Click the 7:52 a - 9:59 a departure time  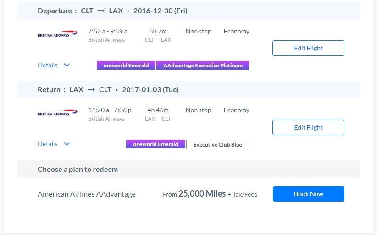(x=108, y=31)
